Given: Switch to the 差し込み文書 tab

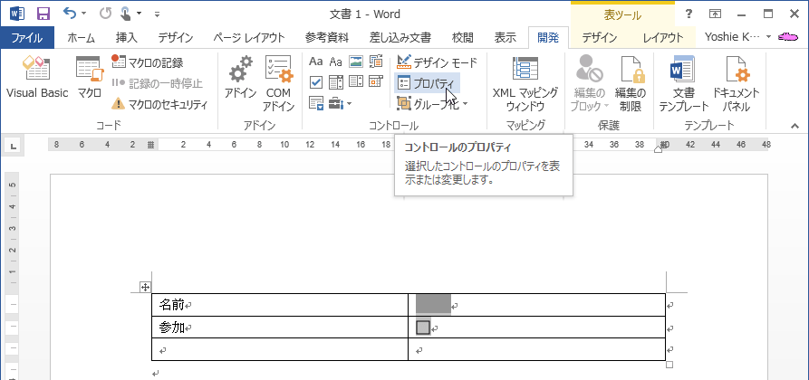Looking at the screenshot, I should (400, 37).
